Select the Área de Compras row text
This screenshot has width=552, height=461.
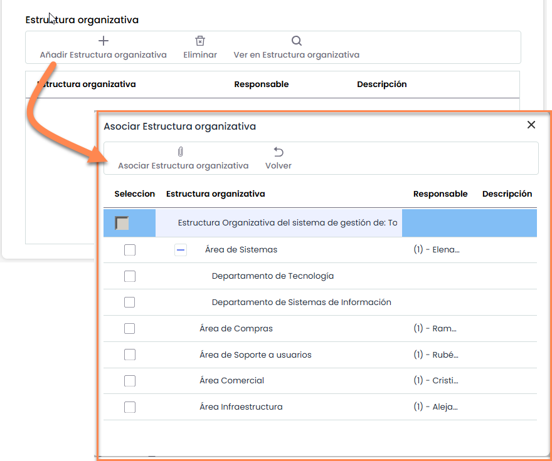(x=236, y=328)
